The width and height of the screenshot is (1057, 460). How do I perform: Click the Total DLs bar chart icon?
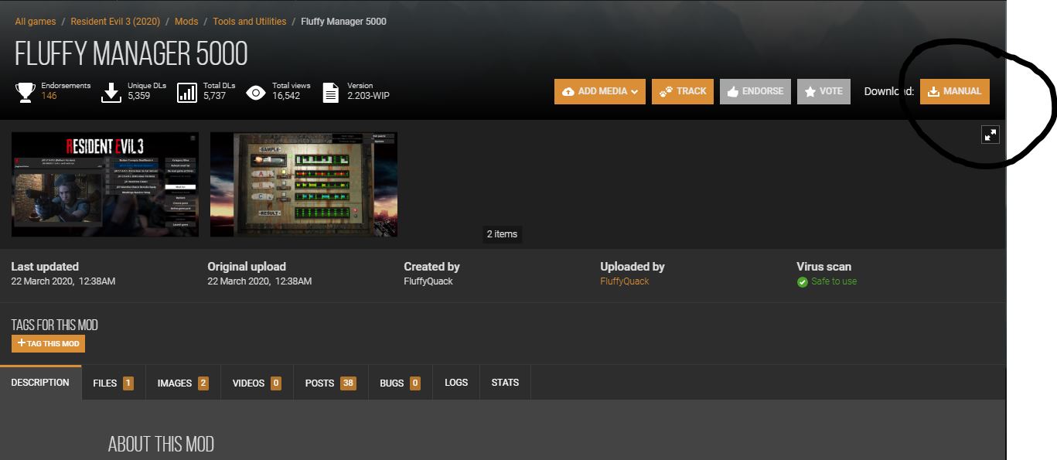(187, 93)
